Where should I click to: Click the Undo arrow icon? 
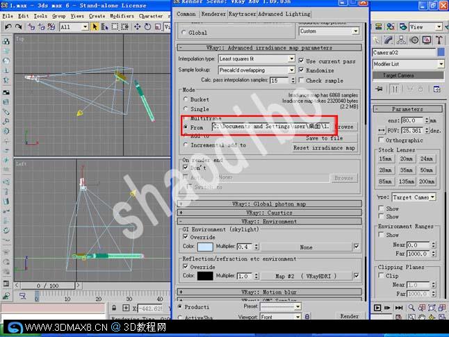click(8, 27)
